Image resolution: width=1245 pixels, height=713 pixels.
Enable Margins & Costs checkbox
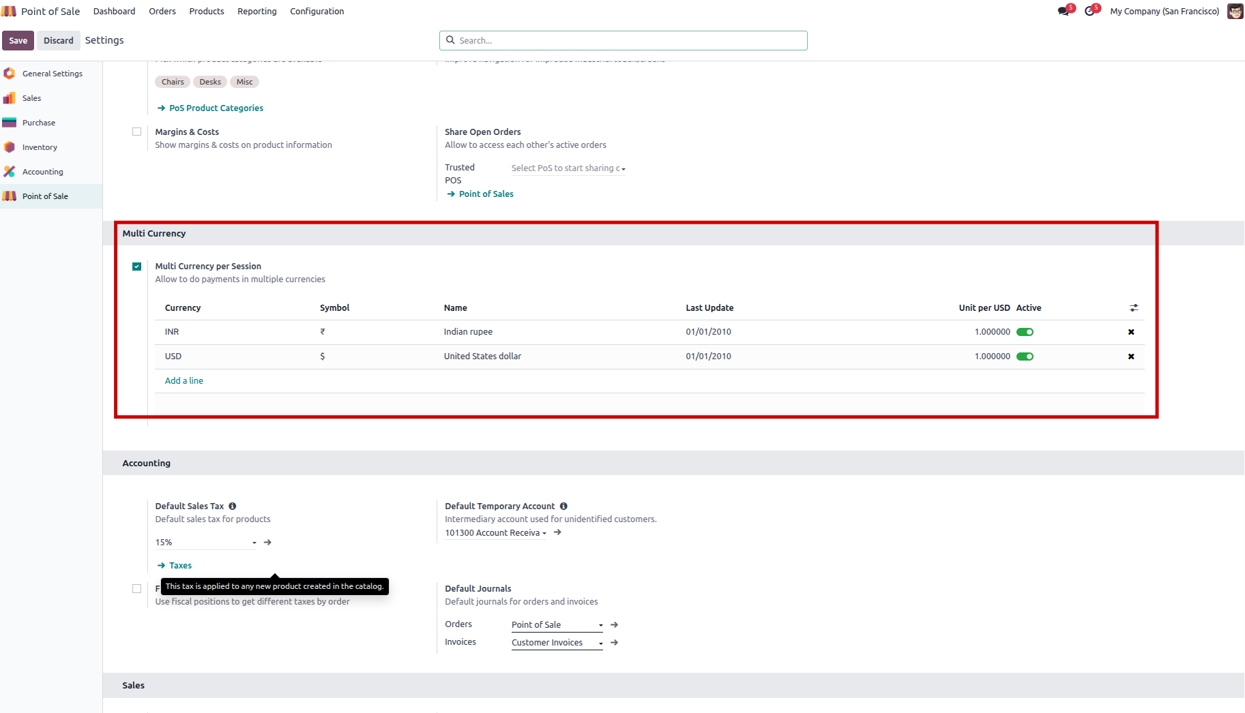click(137, 132)
